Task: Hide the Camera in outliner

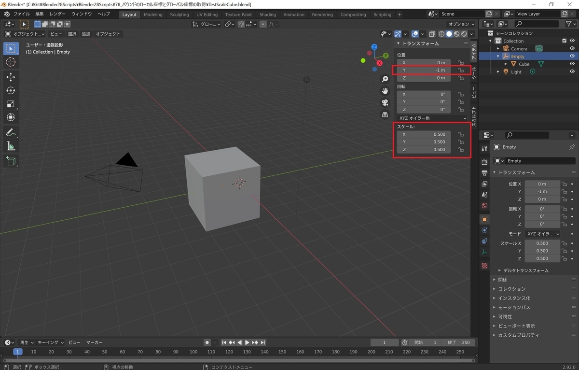Action: (x=572, y=48)
